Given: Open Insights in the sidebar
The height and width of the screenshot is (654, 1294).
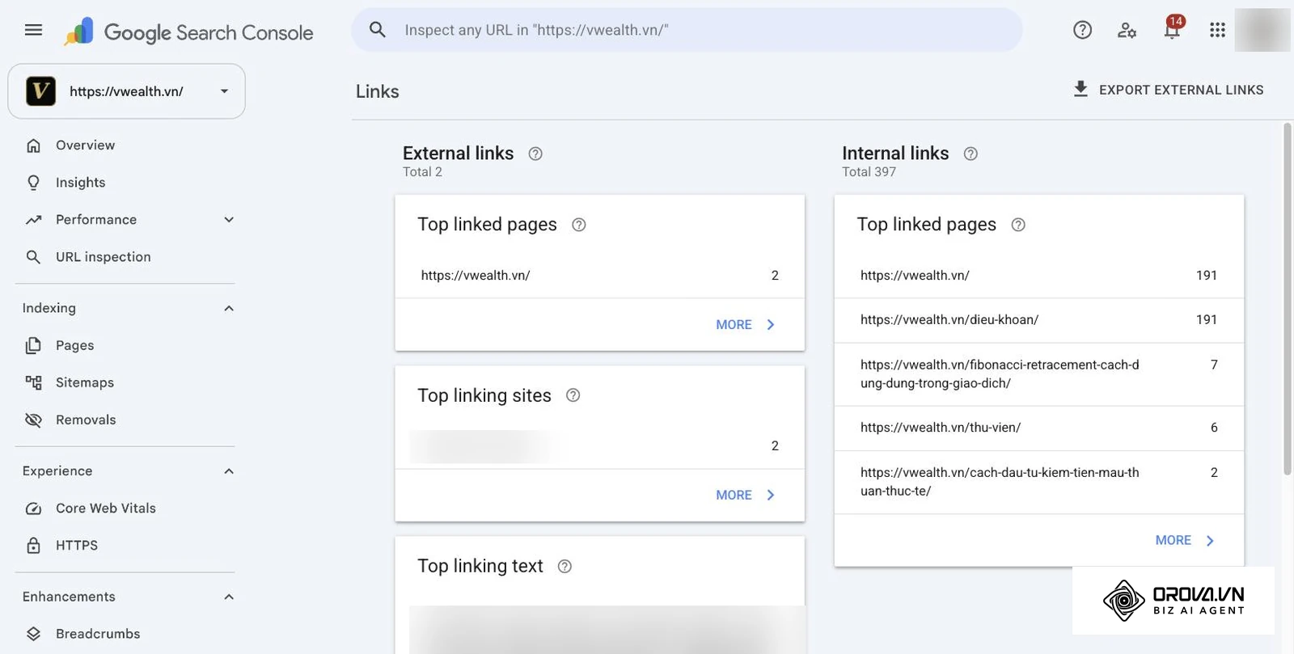Looking at the screenshot, I should coord(80,183).
